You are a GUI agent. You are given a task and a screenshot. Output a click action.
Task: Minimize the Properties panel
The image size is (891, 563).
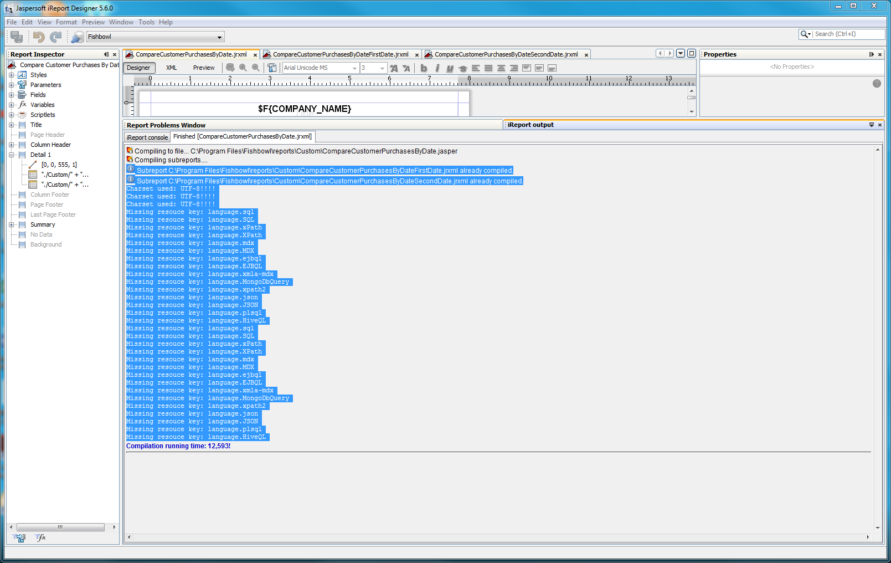[872, 54]
